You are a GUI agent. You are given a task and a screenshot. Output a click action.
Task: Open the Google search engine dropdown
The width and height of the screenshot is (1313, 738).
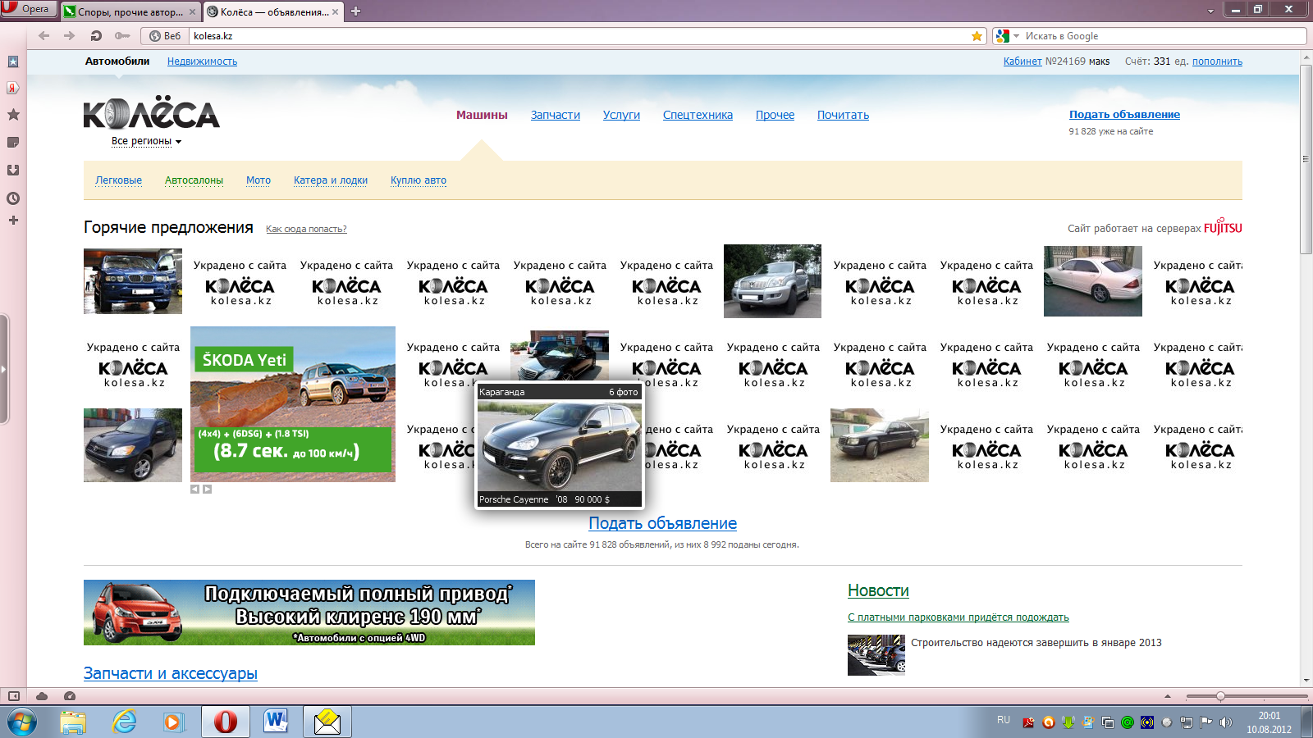click(x=1007, y=36)
